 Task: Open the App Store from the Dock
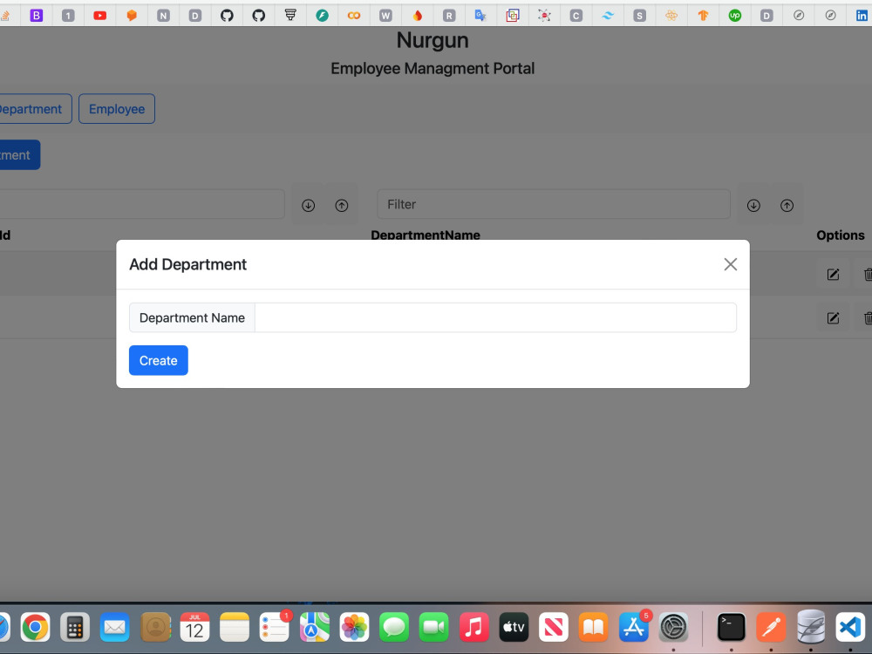[633, 627]
